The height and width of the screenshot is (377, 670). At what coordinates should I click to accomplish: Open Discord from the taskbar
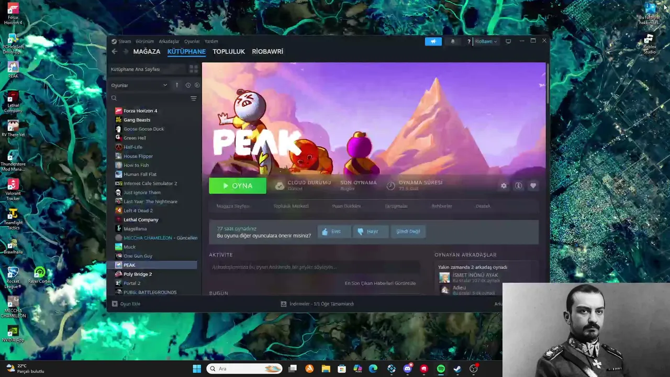coord(408,369)
